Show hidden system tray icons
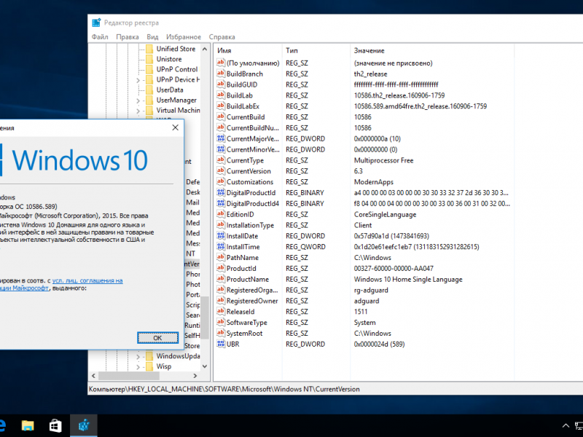The width and height of the screenshot is (583, 437). click(x=566, y=426)
